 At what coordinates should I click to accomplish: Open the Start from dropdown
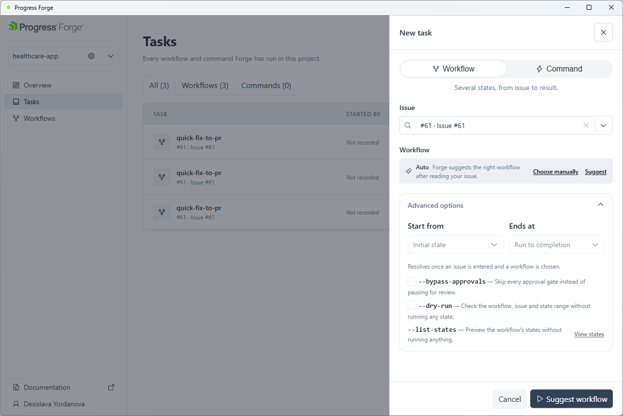[x=455, y=245]
